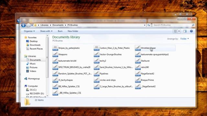Select the Vector-Grunge Brushes file icon

[96, 54]
